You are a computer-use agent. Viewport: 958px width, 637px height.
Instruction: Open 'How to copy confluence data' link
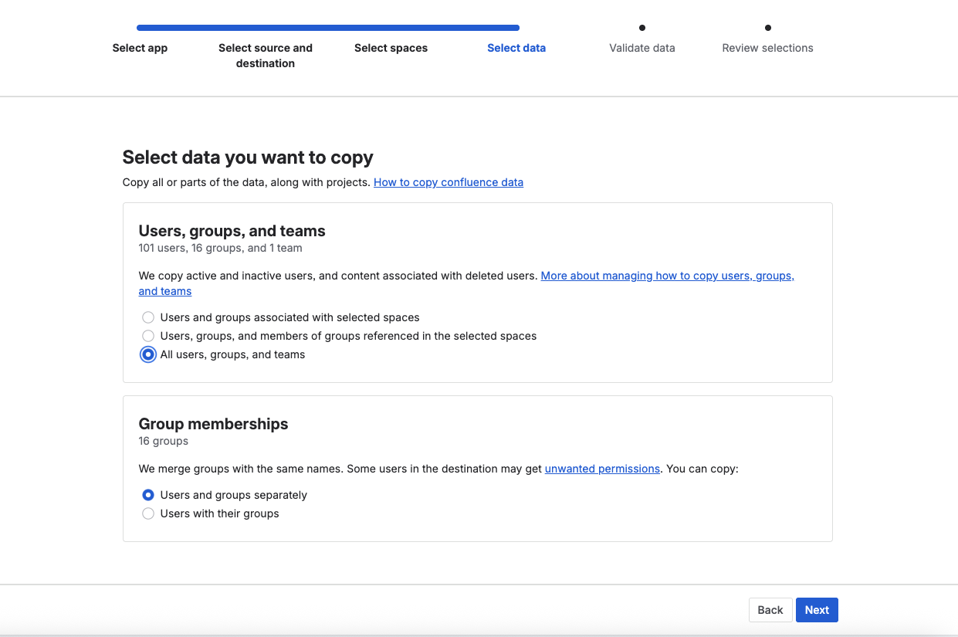tap(448, 182)
